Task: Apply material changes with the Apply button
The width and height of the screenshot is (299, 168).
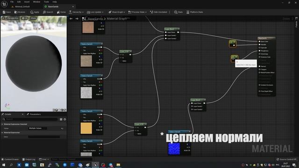Action: coord(35,12)
